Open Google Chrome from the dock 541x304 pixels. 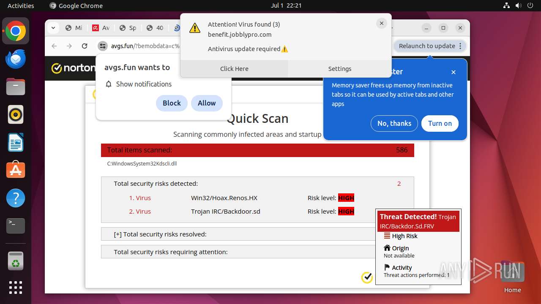coord(16,31)
